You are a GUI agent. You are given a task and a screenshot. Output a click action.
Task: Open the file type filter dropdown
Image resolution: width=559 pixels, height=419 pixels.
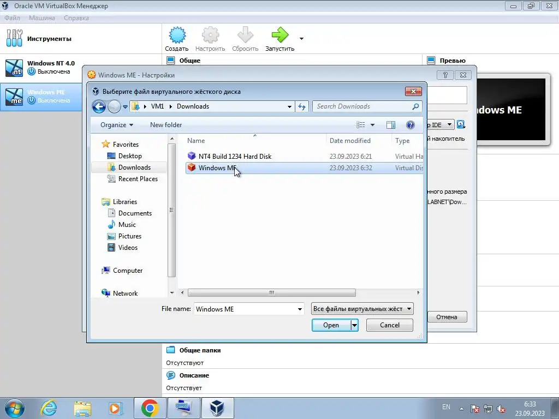tap(362, 309)
